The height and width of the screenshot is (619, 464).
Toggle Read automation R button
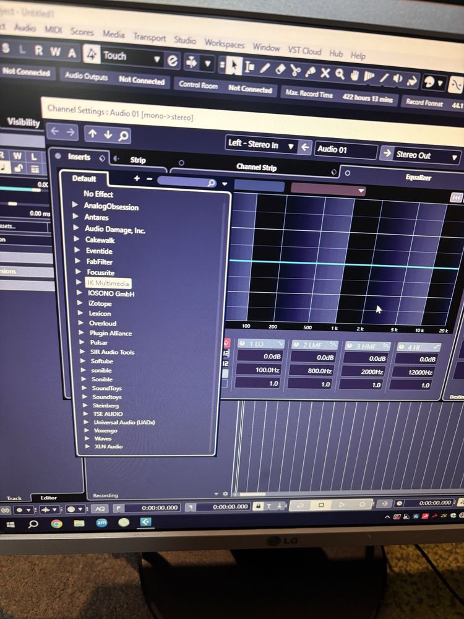[x=38, y=50]
